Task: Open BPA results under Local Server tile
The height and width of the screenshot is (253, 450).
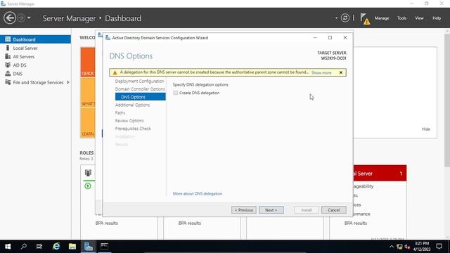Action: (356, 223)
